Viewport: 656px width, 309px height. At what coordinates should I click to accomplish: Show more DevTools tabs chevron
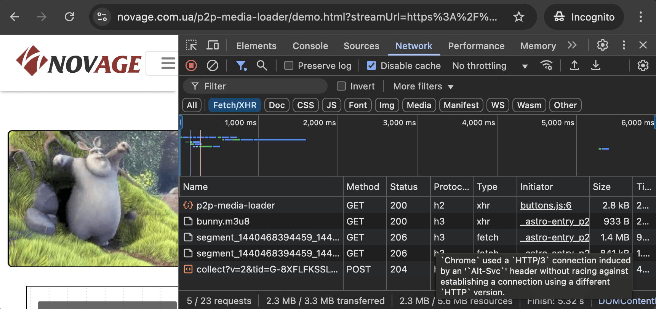point(572,45)
